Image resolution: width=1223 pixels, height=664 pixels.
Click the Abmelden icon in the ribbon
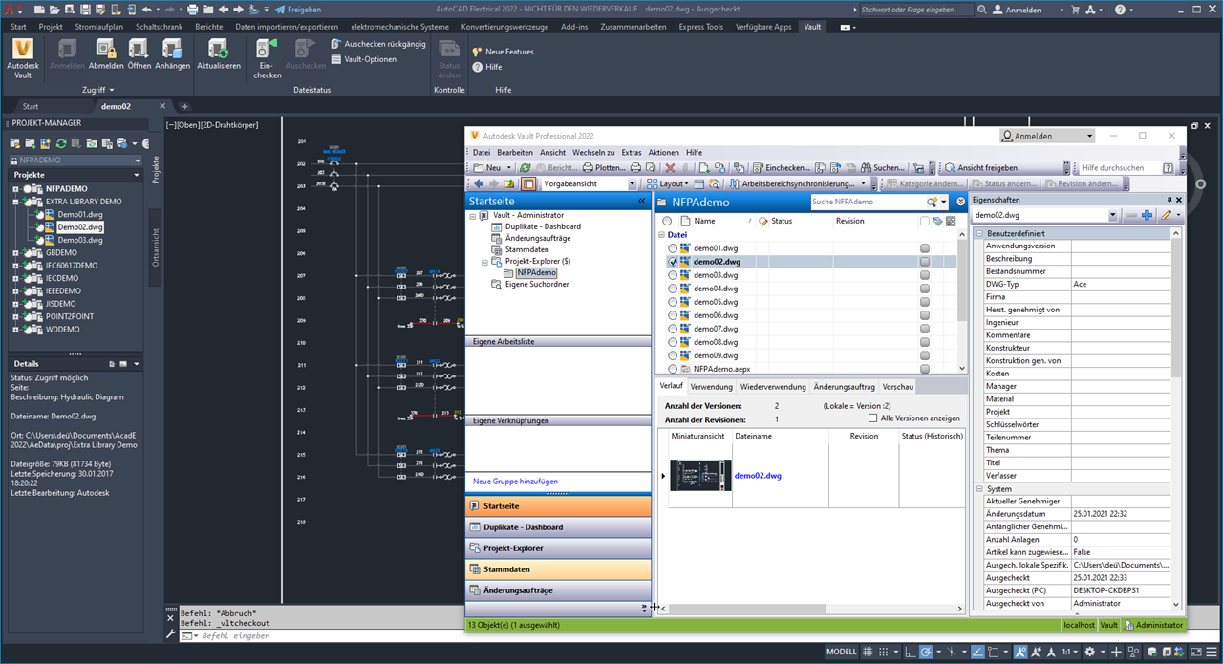[105, 50]
